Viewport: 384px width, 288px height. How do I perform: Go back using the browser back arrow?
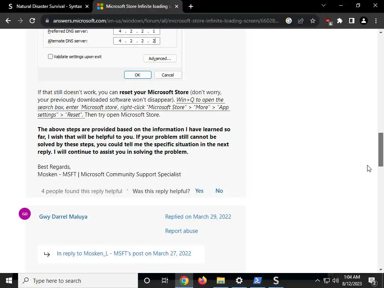click(8, 21)
